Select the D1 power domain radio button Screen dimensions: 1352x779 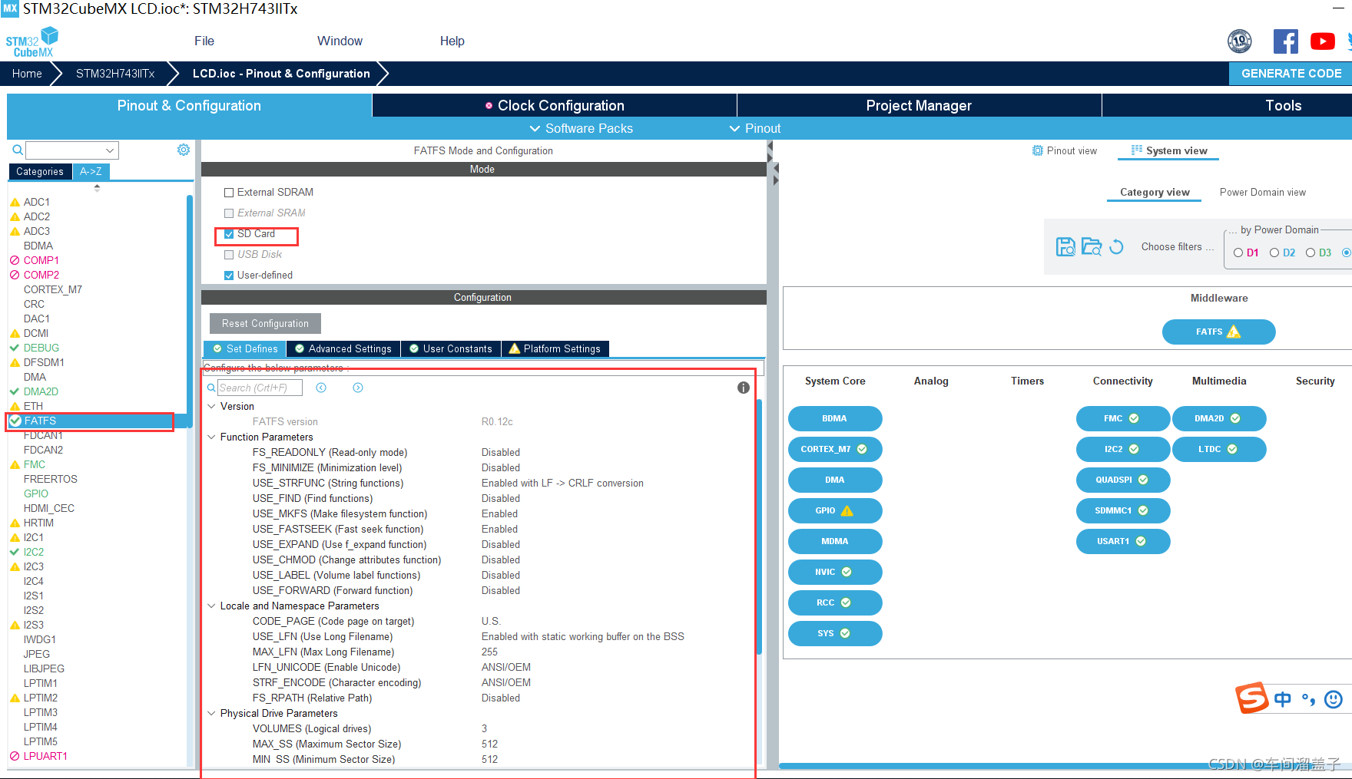1238,253
